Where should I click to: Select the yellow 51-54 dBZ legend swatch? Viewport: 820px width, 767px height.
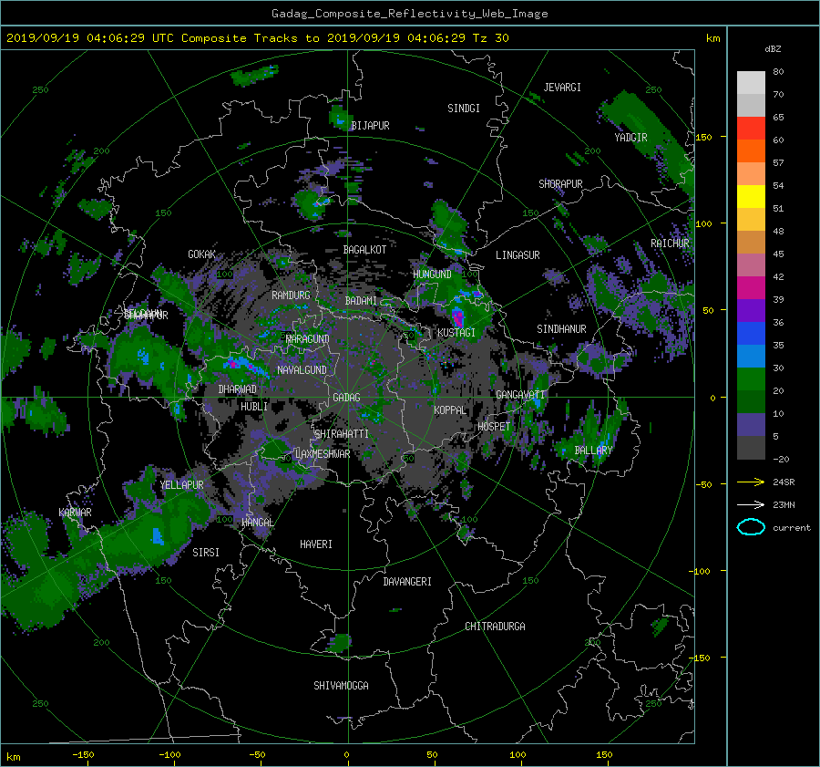pos(751,197)
